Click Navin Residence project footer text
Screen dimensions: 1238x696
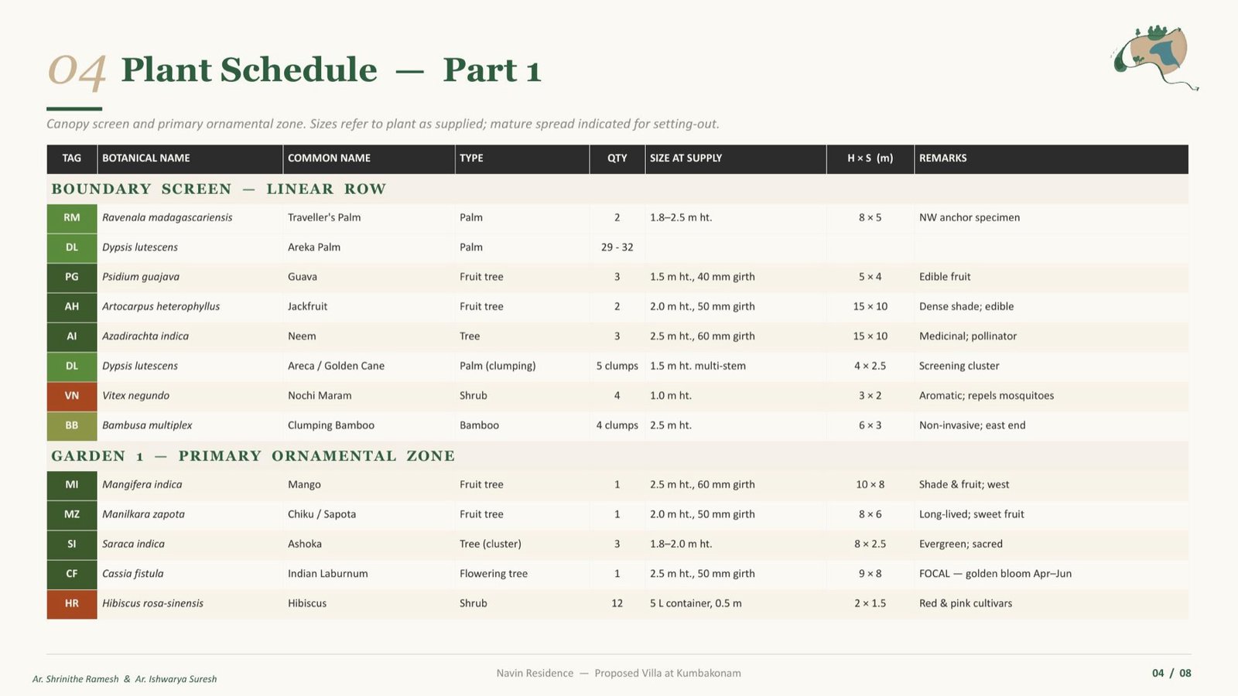tap(618, 674)
